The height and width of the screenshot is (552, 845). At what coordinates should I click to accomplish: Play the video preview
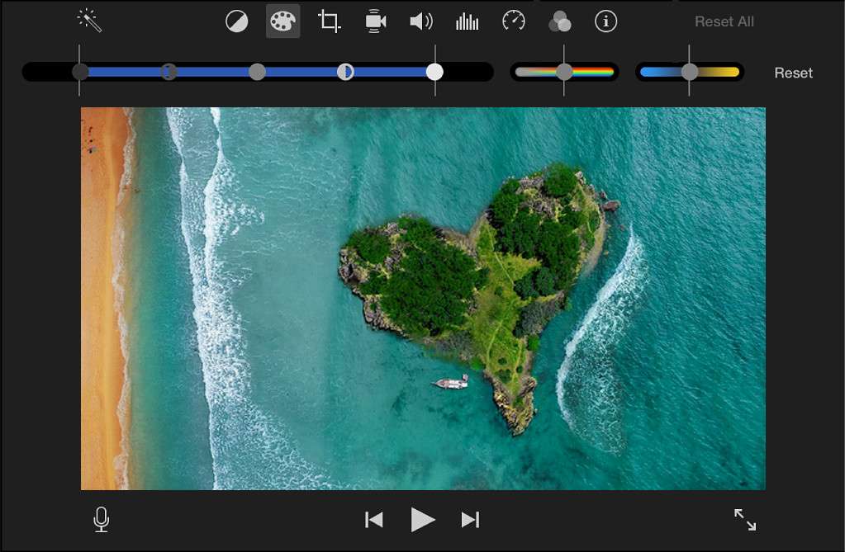(423, 519)
